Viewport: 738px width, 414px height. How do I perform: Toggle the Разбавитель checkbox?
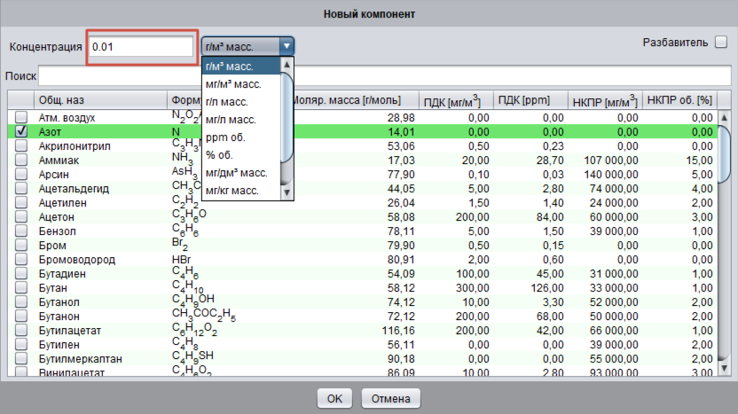tap(721, 43)
